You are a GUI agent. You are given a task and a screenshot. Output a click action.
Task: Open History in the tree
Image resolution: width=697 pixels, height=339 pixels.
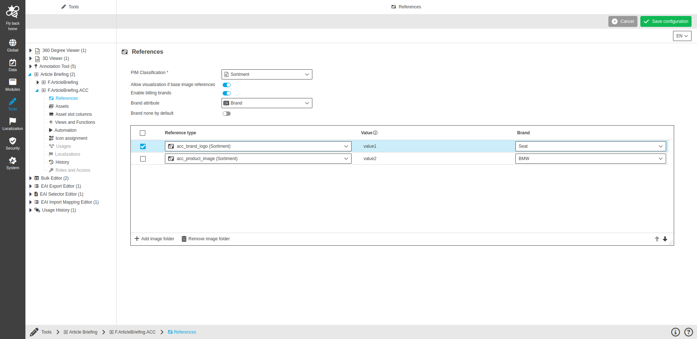coord(62,162)
